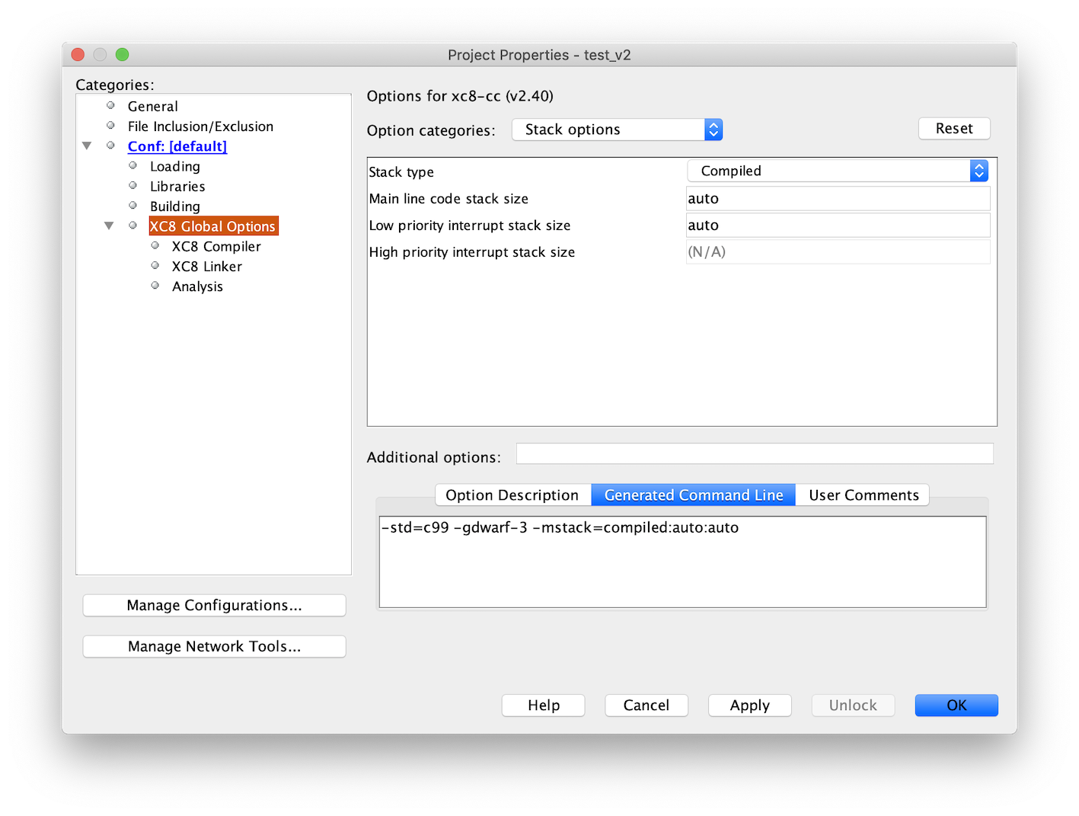Open the Stack type dropdown
This screenshot has width=1079, height=816.
click(837, 171)
